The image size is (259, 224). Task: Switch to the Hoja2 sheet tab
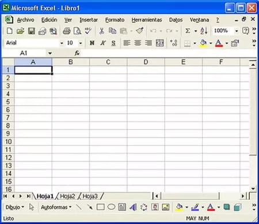[67, 196]
